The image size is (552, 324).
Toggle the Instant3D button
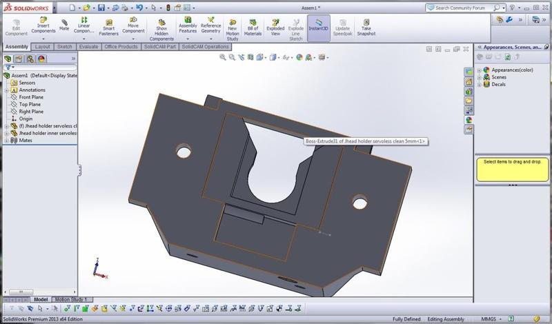click(319, 28)
